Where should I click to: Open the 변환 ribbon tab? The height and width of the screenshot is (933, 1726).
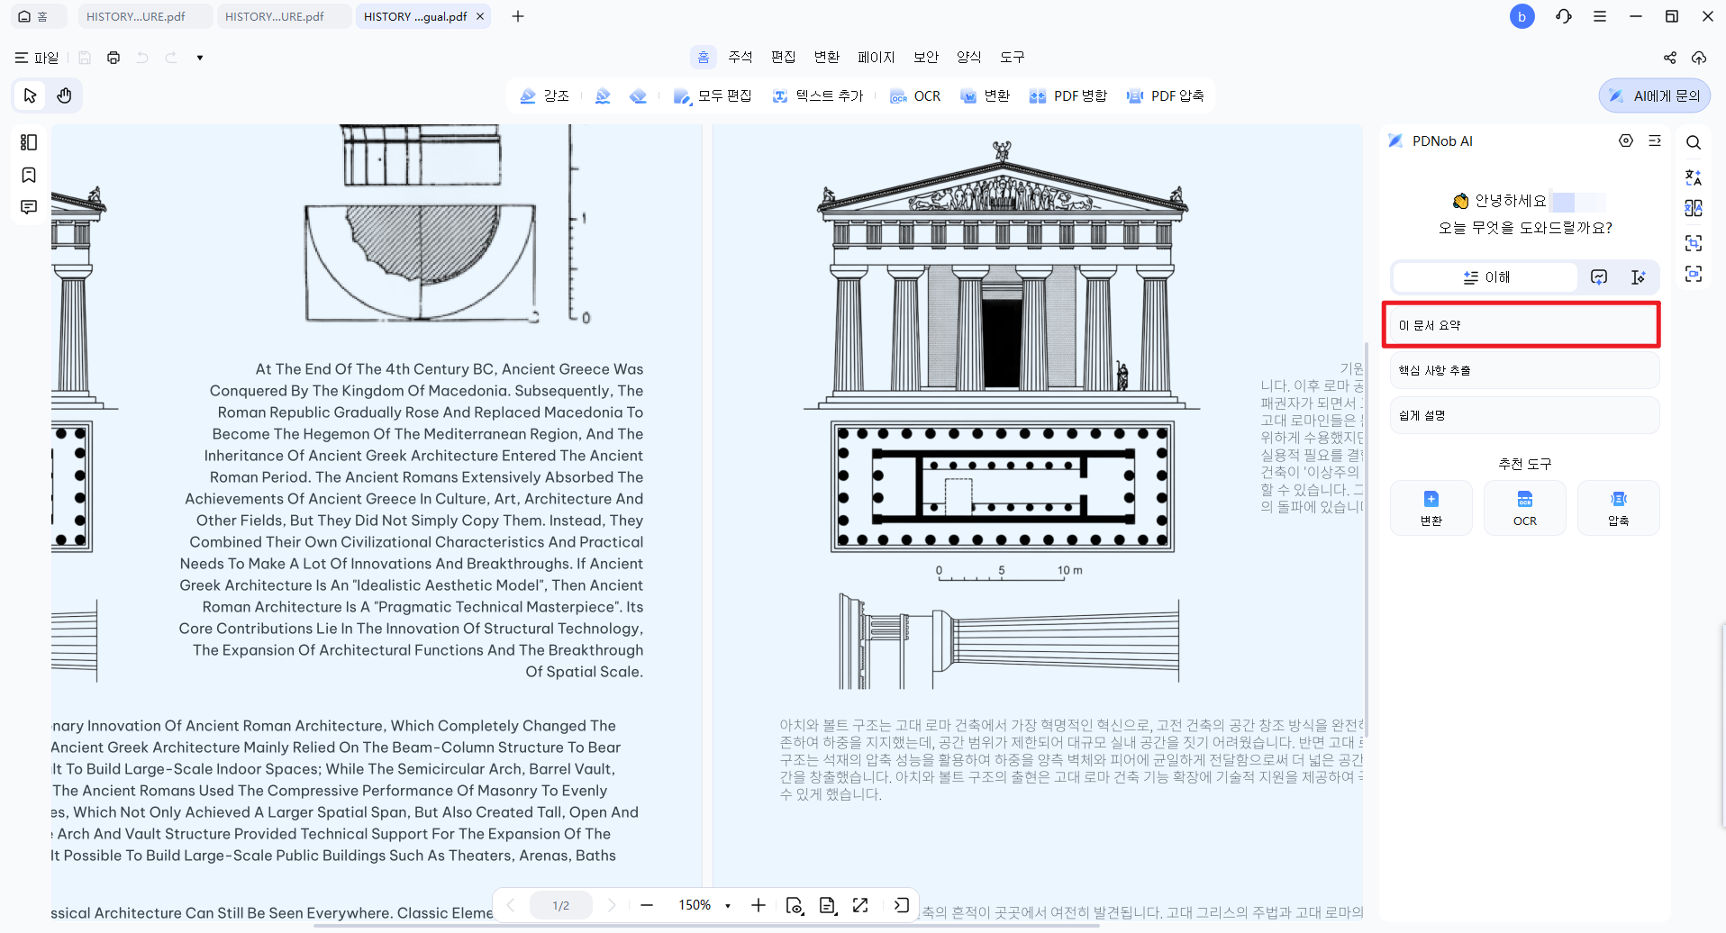coord(827,57)
